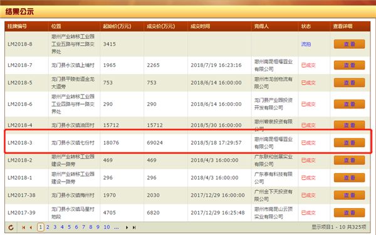Screen dimensions: 376x235
Task: Click 查看 button for LM2018-8
Action: coord(350,44)
